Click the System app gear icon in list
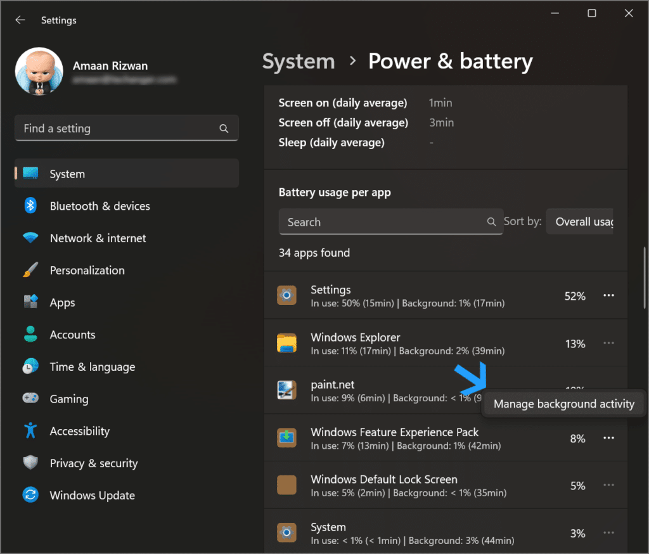Screen dimensions: 649x554 [x=286, y=532]
